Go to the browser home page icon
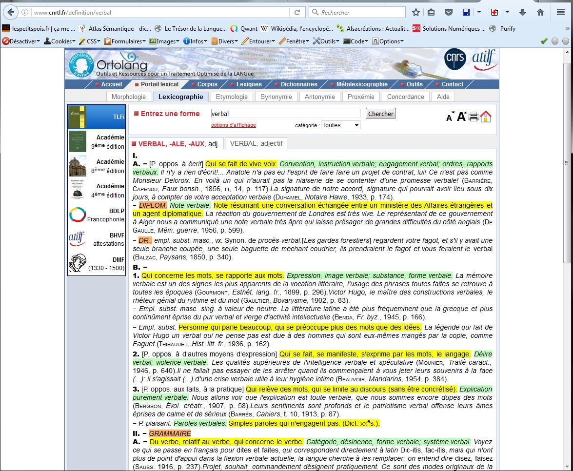 540,12
